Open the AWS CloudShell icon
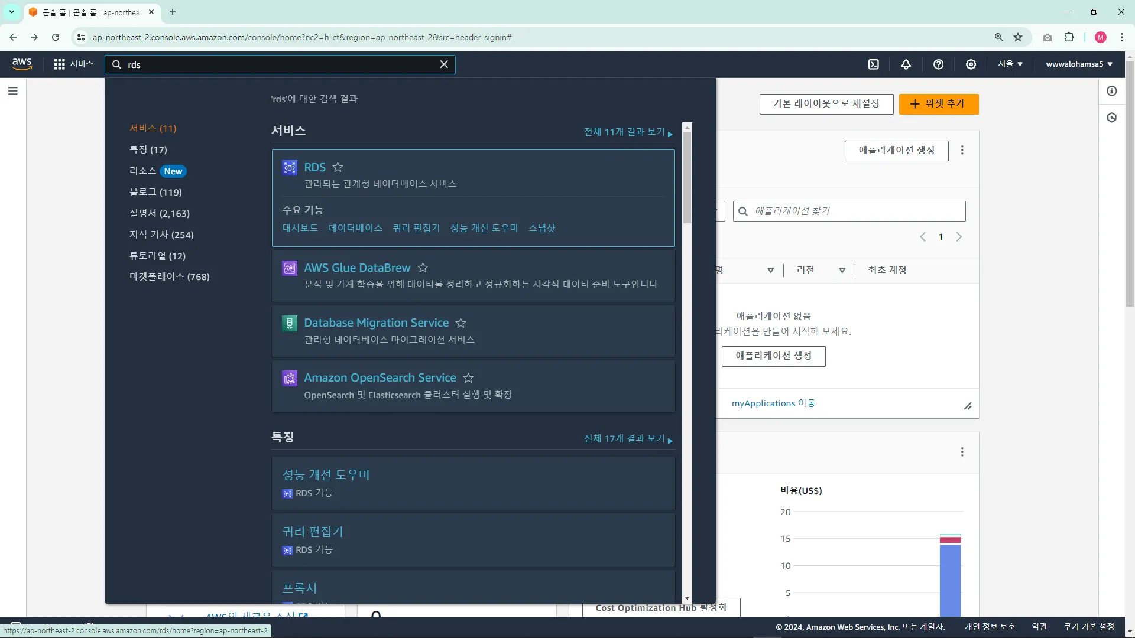Screen dimensions: 1135x638 pos(873,64)
